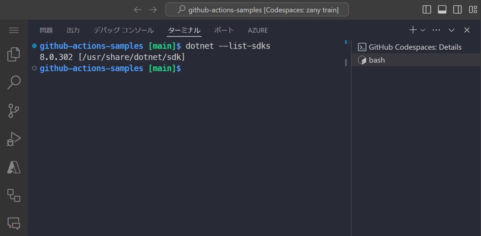Switch to the 出力 tab
The height and width of the screenshot is (236, 481).
[73, 30]
